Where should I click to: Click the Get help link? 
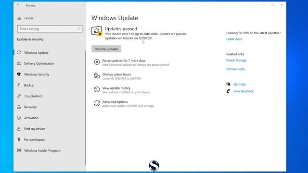[x=240, y=84]
